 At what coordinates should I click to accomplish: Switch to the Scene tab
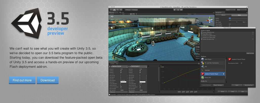pyautogui.click(x=114, y=12)
